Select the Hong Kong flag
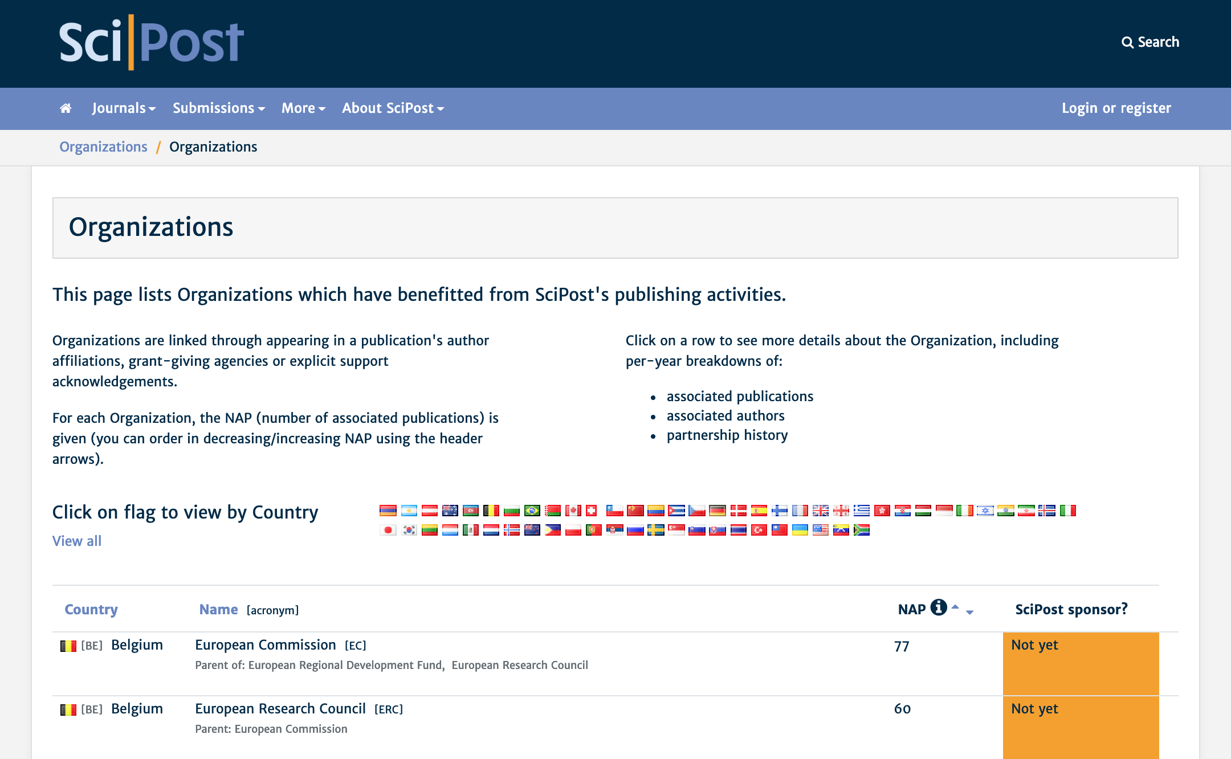The image size is (1231, 759). 882,511
